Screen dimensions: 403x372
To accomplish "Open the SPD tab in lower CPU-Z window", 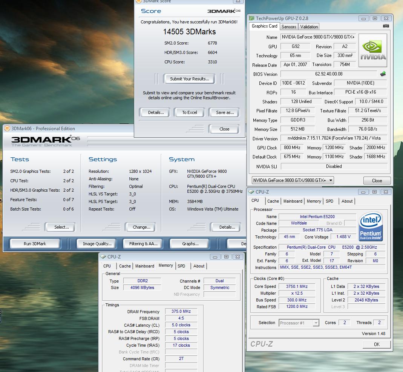I will coord(181,266).
